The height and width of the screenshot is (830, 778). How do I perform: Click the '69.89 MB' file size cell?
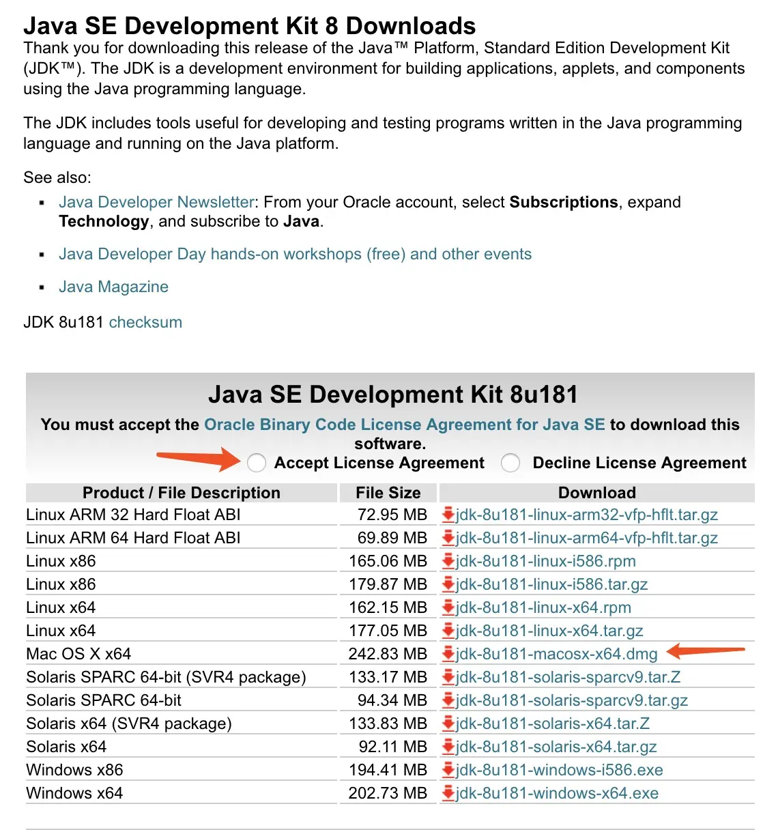click(388, 538)
